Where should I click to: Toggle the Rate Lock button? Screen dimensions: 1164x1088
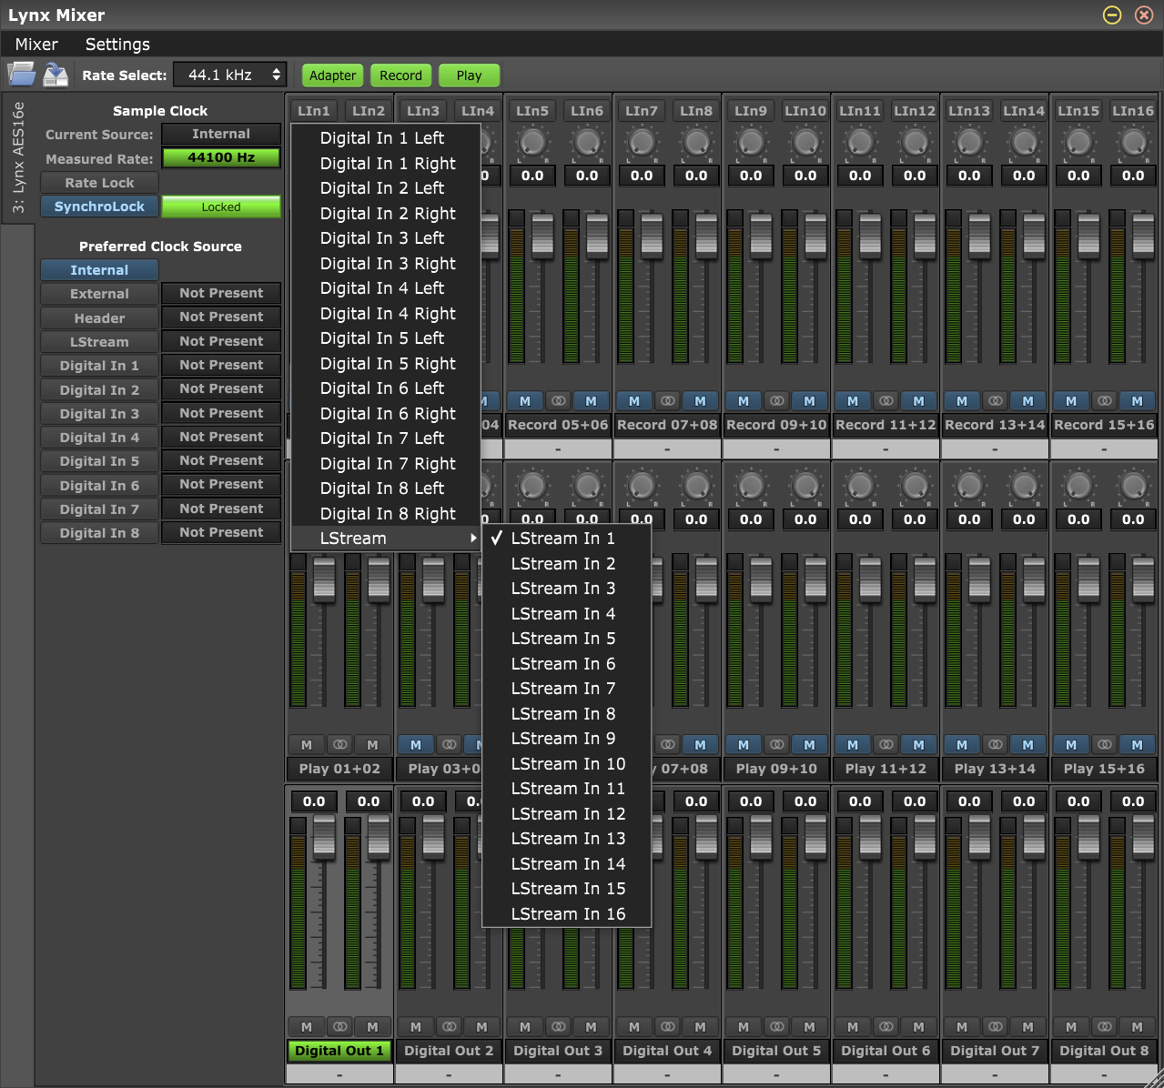click(99, 183)
